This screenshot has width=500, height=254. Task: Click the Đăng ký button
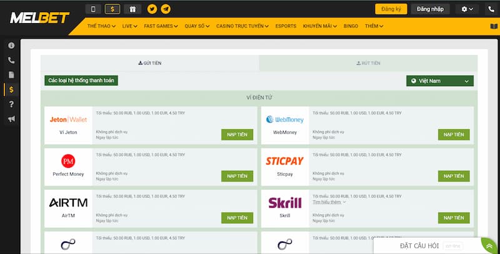click(391, 9)
